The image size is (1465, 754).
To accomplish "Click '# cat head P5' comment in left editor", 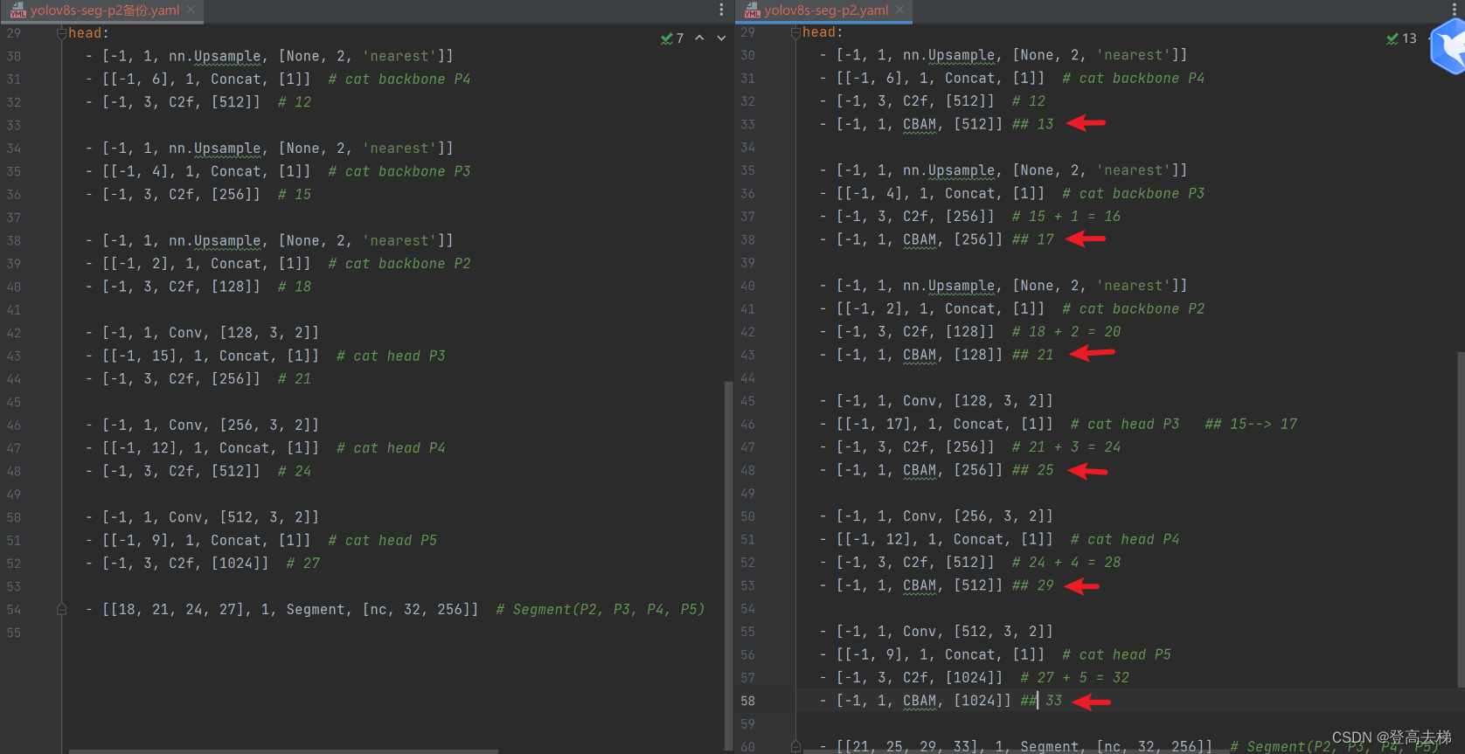I will click(383, 541).
